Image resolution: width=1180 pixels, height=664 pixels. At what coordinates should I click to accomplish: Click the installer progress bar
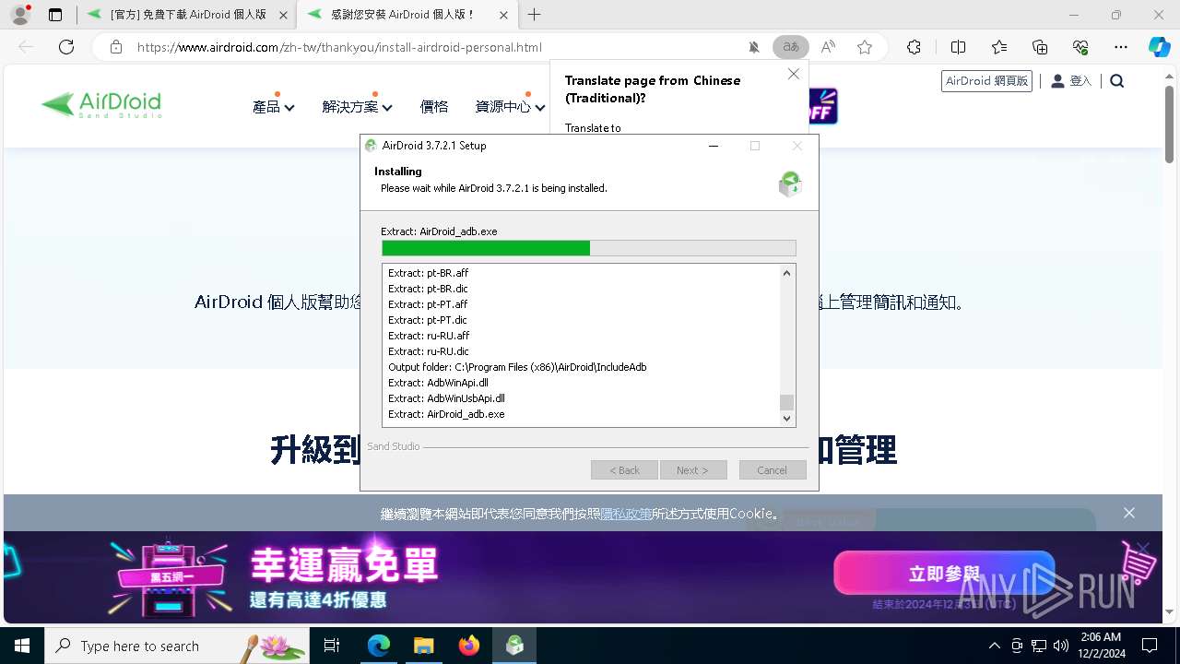pos(588,248)
